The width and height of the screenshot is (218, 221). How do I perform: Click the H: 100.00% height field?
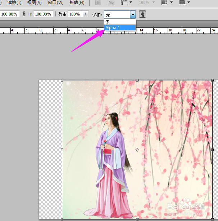[43, 14]
